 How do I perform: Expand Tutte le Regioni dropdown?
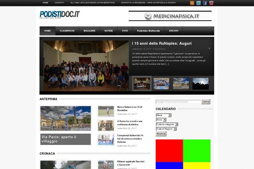[x=166, y=129]
